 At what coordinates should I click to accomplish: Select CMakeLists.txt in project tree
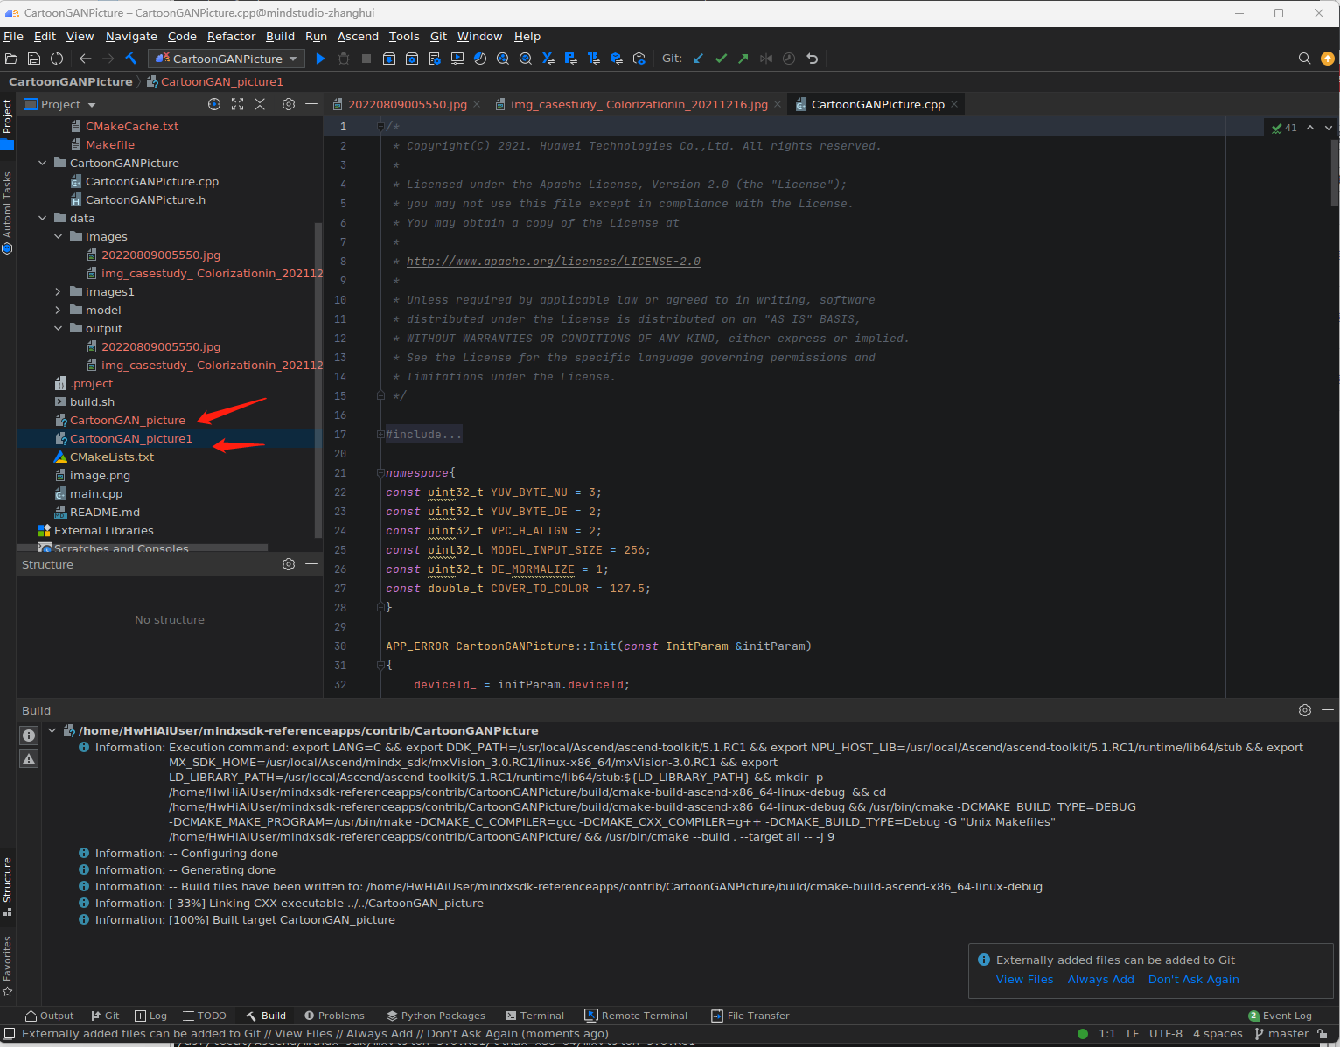click(112, 457)
